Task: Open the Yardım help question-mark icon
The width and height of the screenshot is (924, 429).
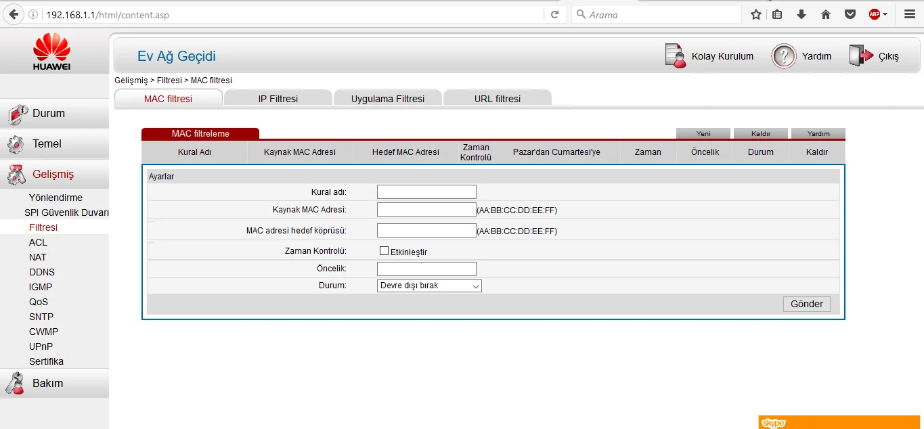Action: (783, 56)
